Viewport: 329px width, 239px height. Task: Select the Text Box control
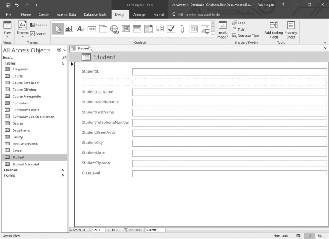point(69,29)
